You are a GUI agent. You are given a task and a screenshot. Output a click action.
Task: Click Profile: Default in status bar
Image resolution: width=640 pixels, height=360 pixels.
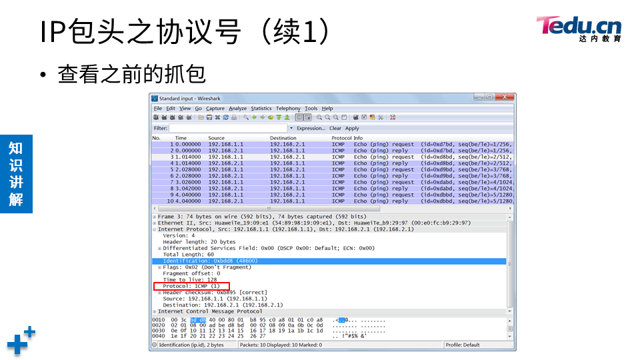(463, 345)
